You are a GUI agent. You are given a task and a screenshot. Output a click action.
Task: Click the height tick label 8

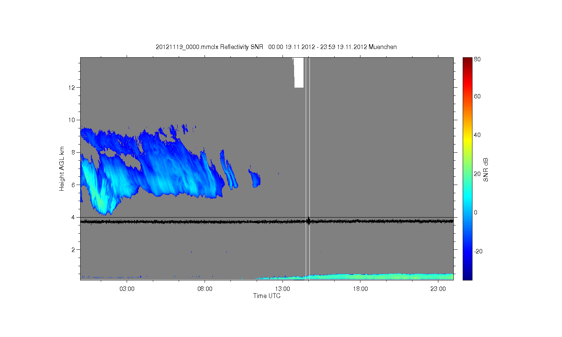point(73,152)
